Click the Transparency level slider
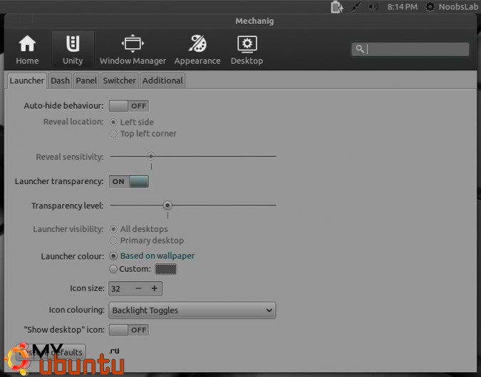 [192, 206]
